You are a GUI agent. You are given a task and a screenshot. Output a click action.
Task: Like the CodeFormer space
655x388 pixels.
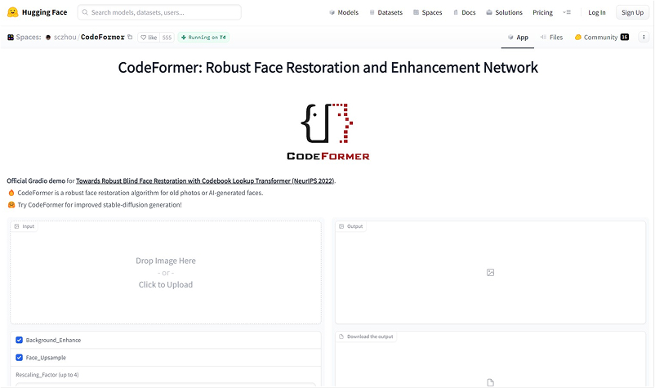click(x=149, y=38)
